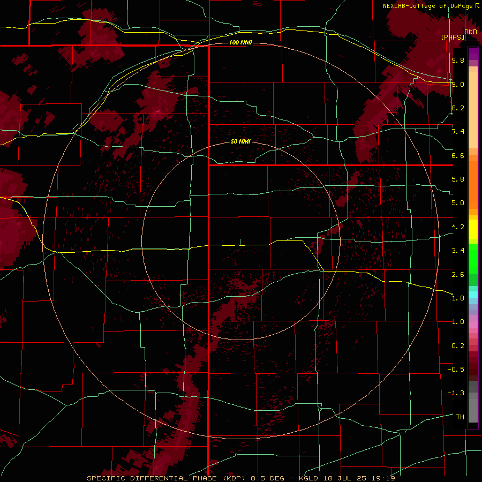Click the 9.8 value on the color scale
Screen dimensions: 482x482
(458, 60)
